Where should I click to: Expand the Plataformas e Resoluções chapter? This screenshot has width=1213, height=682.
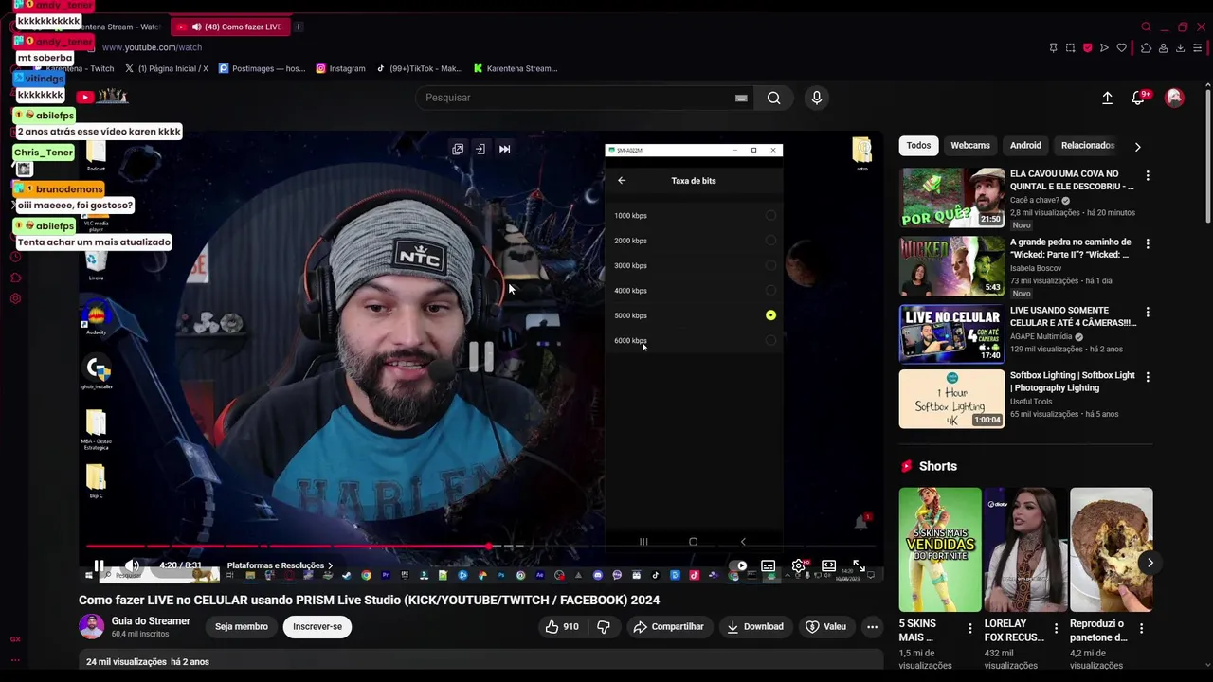[280, 565]
